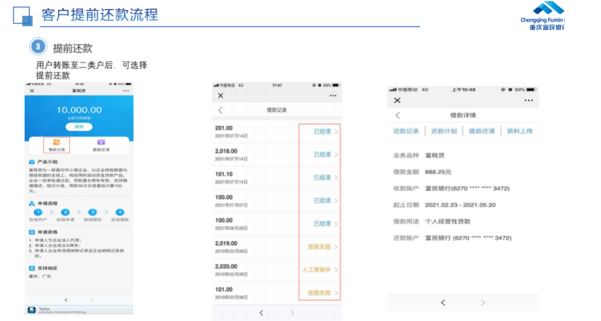Close the 富税贷 page with the X icon
601x321 pixels.
(32, 91)
